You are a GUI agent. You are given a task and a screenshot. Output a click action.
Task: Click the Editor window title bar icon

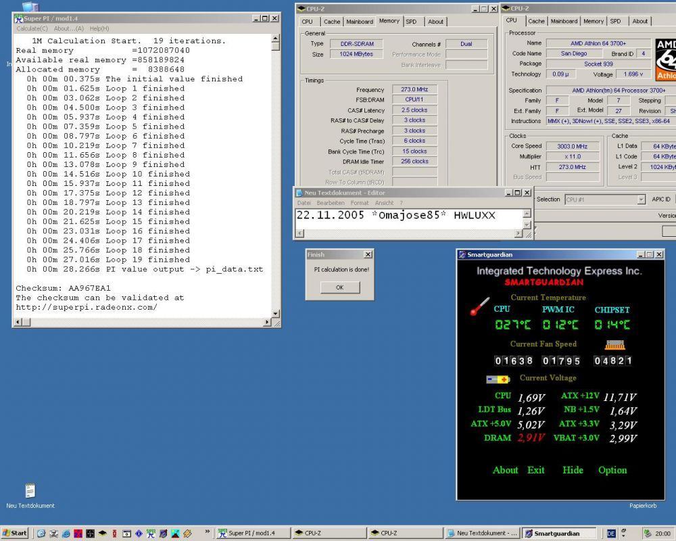pos(299,193)
